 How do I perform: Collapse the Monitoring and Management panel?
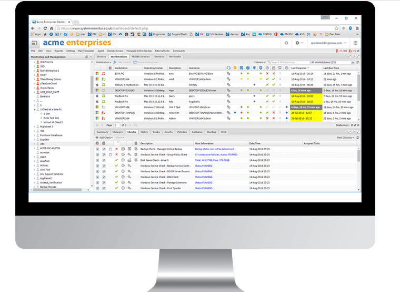tap(91, 57)
